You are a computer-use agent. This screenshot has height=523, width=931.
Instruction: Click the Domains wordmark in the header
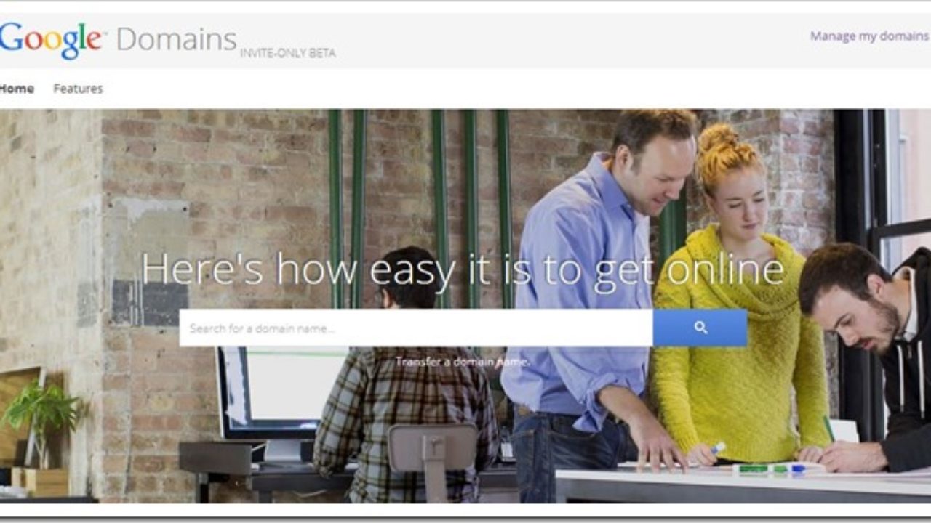point(177,39)
